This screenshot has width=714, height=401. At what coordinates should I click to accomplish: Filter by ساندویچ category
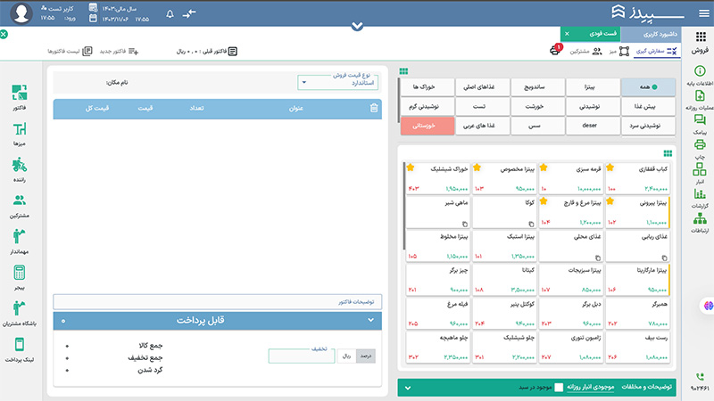[x=538, y=86]
